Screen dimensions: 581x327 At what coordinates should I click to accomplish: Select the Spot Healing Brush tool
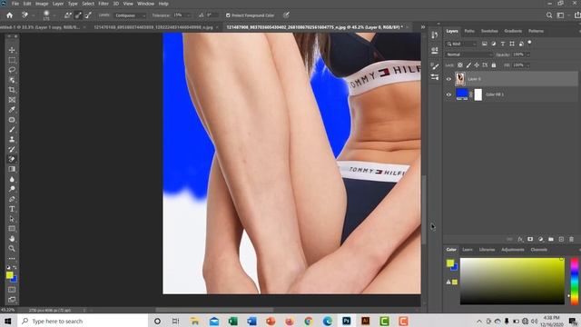(12, 120)
